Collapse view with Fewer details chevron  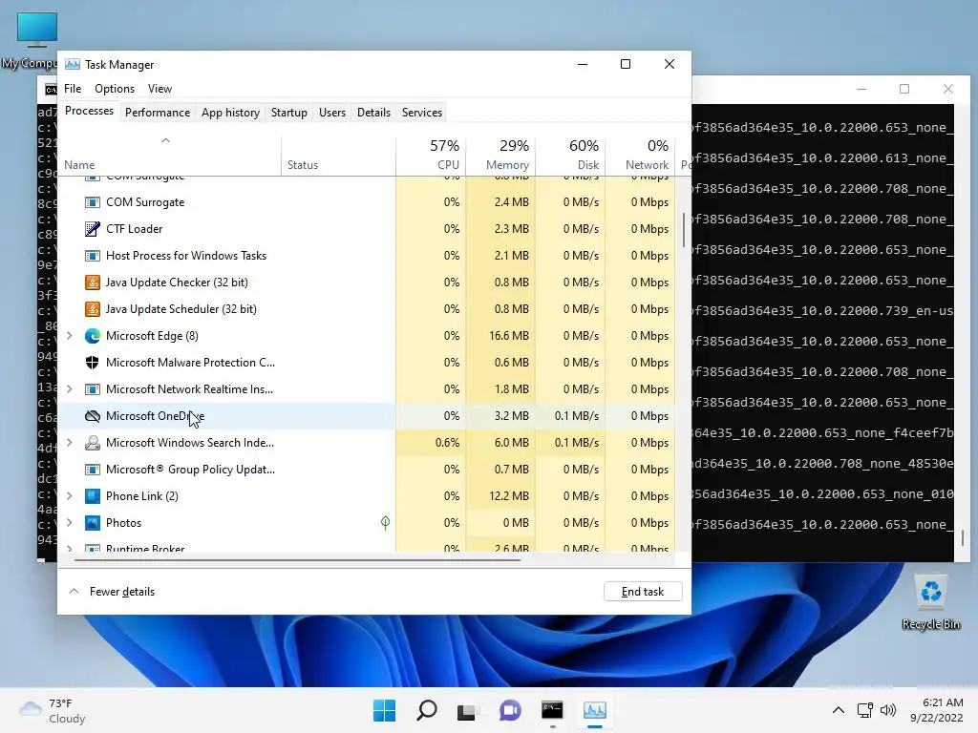coord(74,591)
